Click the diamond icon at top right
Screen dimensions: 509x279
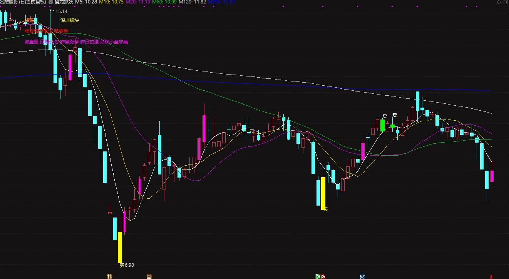(x=499, y=2)
